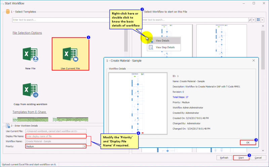Viewport: 269px width, 167px height.
Task: Click the Display File Name field
Action: pyautogui.click(x=56, y=136)
